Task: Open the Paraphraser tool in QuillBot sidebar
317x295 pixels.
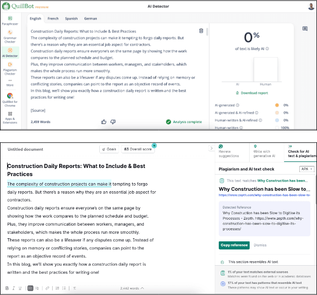Action: tap(10, 21)
